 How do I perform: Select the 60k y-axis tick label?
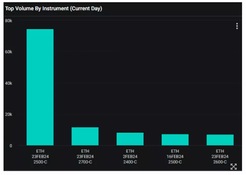tap(9, 52)
